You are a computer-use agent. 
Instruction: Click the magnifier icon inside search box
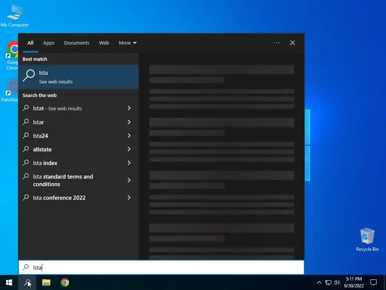(x=26, y=267)
